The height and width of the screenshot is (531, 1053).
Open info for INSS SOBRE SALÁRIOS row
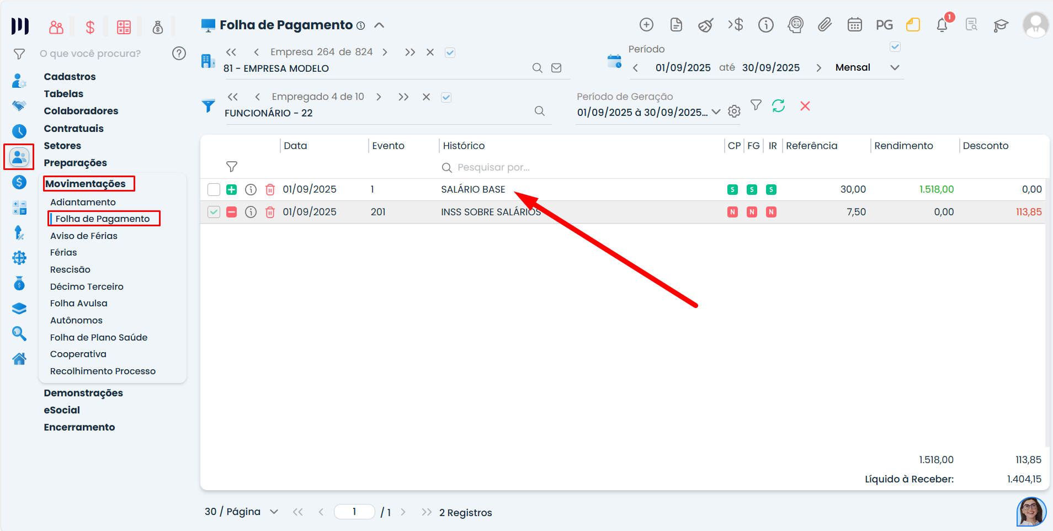(x=251, y=212)
